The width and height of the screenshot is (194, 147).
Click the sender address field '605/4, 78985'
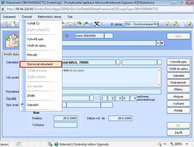[x=89, y=62]
